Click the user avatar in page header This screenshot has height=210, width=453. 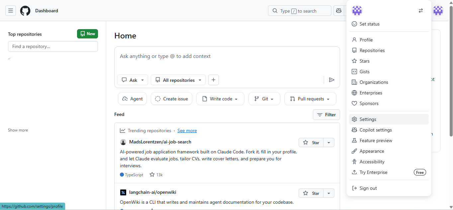[x=438, y=11]
